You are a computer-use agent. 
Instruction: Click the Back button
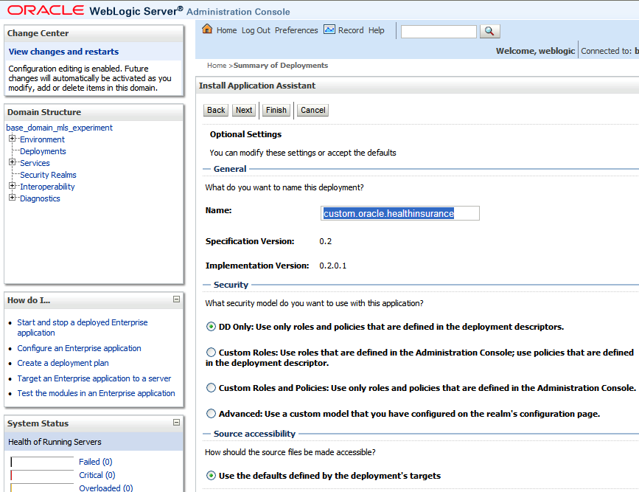pyautogui.click(x=216, y=110)
